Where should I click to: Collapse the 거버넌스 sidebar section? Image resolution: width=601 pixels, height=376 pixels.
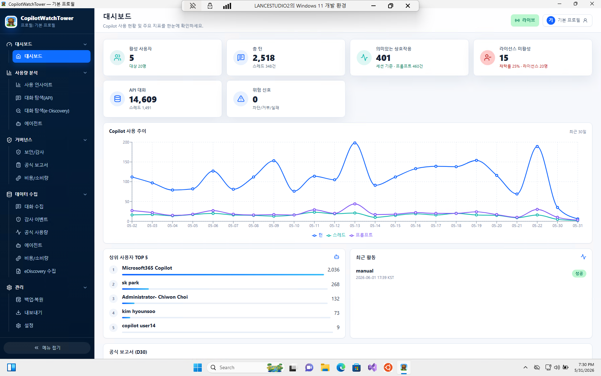click(x=85, y=140)
